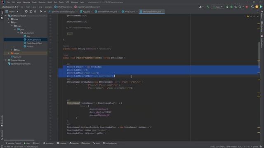264x148 pixels.
Task: Click the orange IDE updates icon
Action: pos(257,7)
